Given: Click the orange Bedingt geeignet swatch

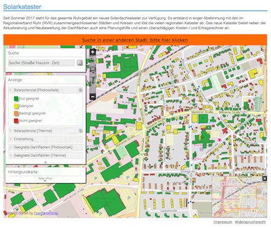Looking at the screenshot, I should pyautogui.click(x=16, y=113).
